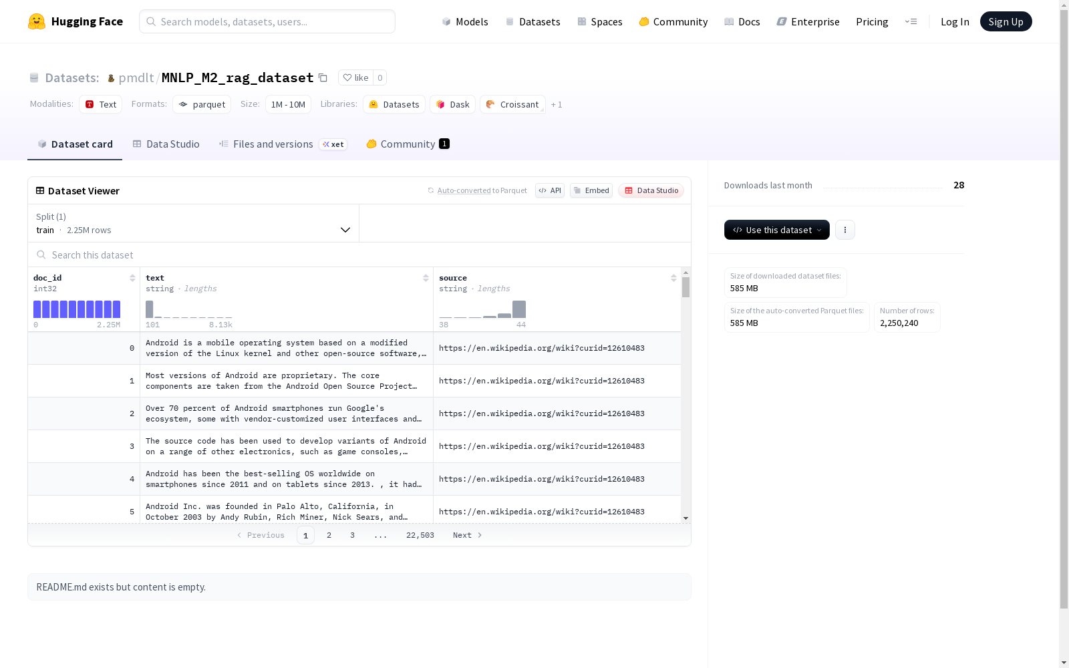
Task: Open Docs in the navigation
Action: 742,21
